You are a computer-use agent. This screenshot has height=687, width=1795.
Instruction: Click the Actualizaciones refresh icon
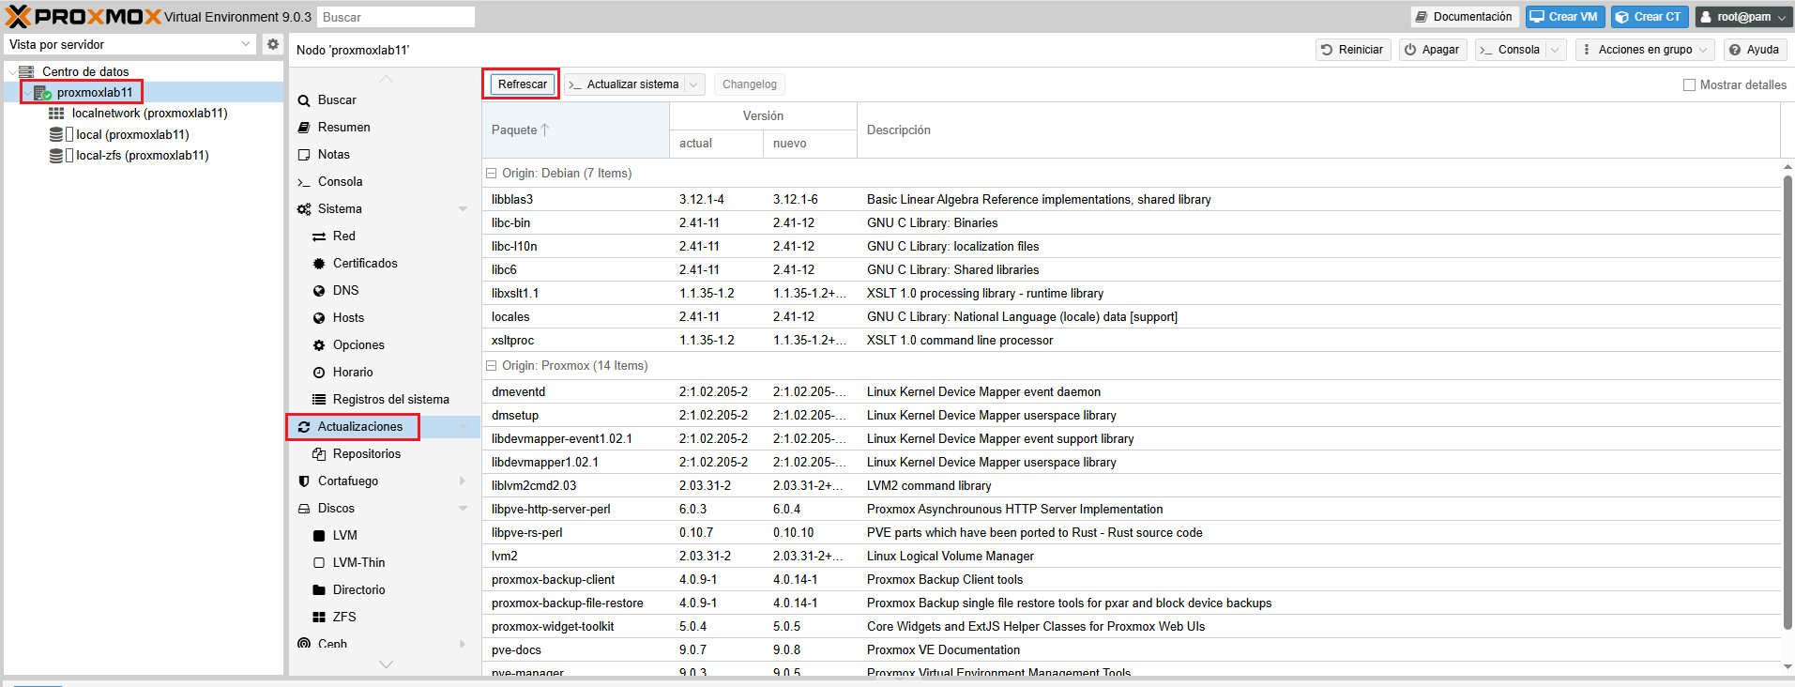[304, 427]
